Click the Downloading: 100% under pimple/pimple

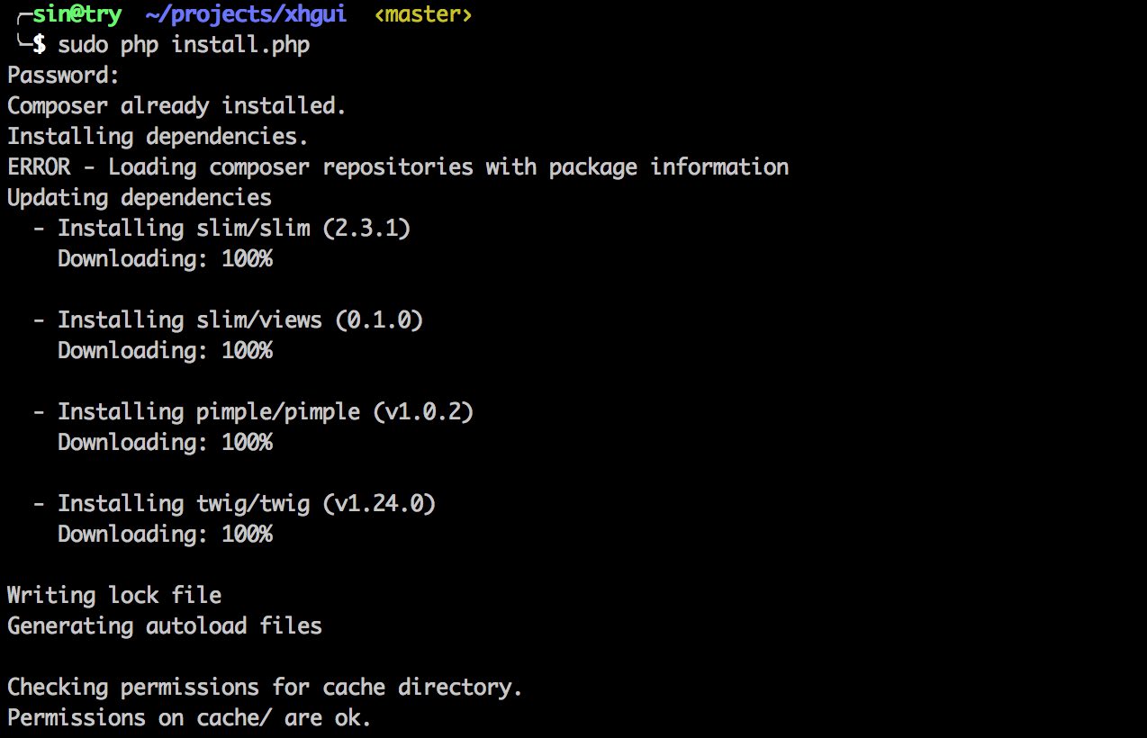[x=165, y=443]
